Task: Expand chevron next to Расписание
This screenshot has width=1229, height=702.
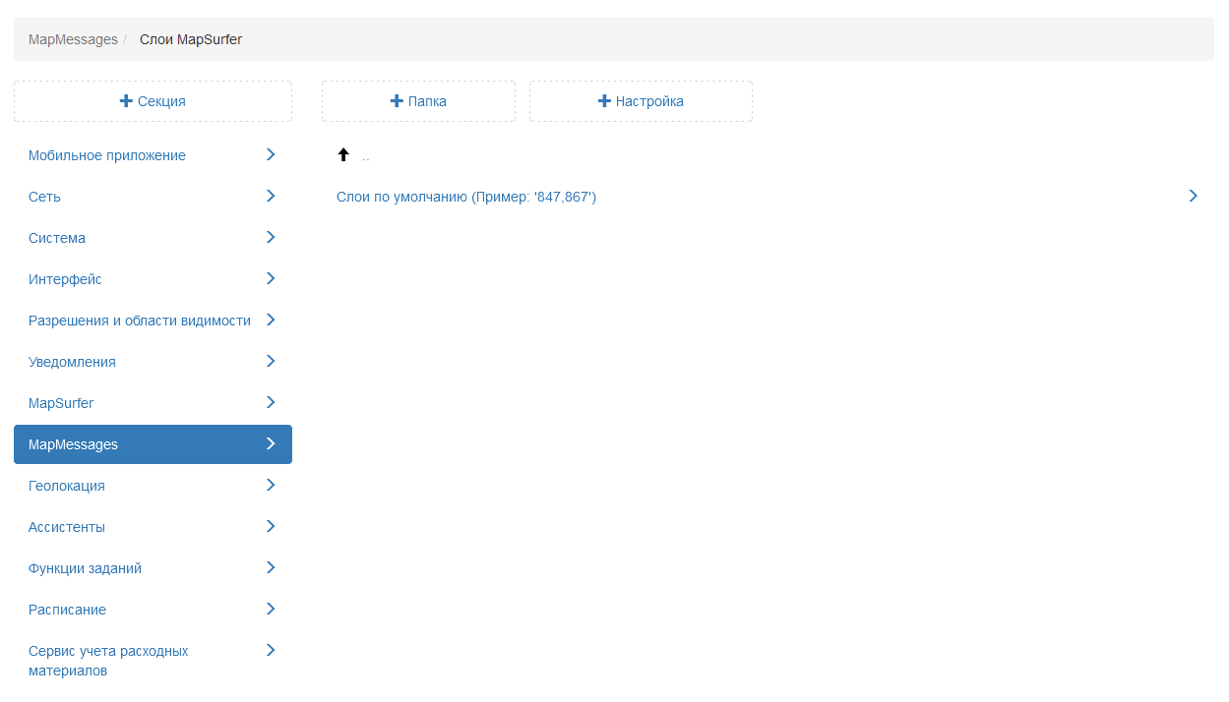Action: click(x=271, y=609)
